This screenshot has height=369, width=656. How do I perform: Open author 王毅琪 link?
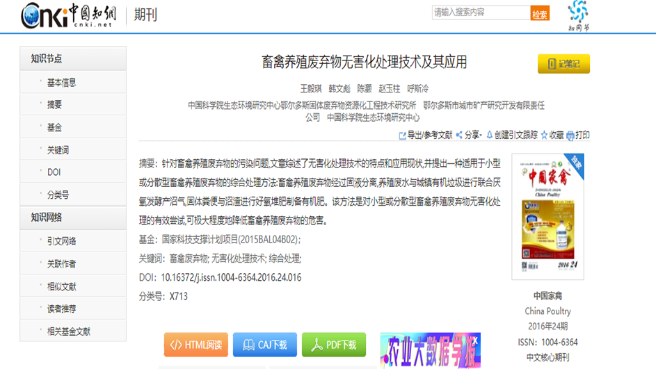point(310,89)
